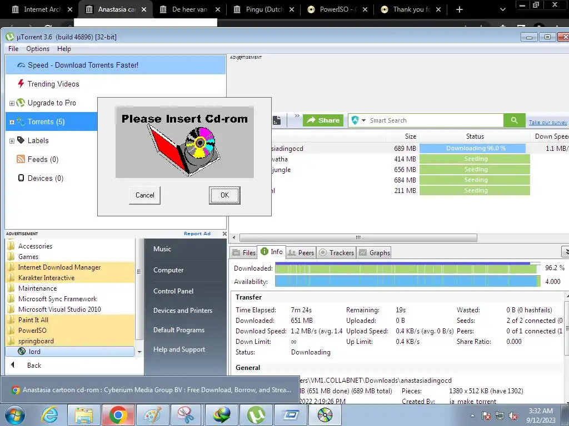Close the sidebar advertisement with X

click(224, 234)
